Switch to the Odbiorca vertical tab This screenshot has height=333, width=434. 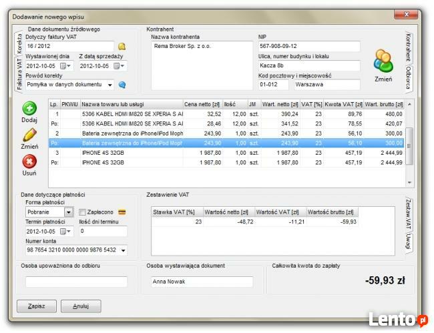point(408,78)
